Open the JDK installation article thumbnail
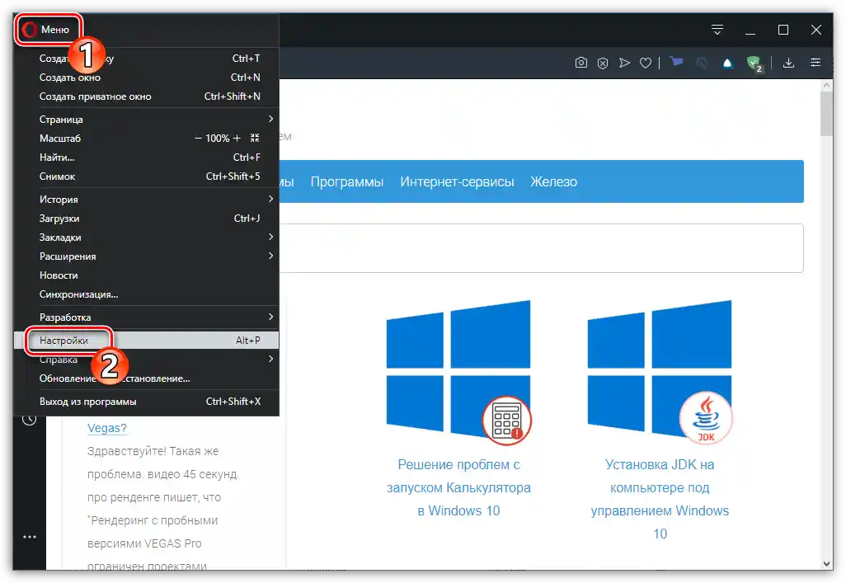Image resolution: width=846 pixels, height=583 pixels. point(660,373)
